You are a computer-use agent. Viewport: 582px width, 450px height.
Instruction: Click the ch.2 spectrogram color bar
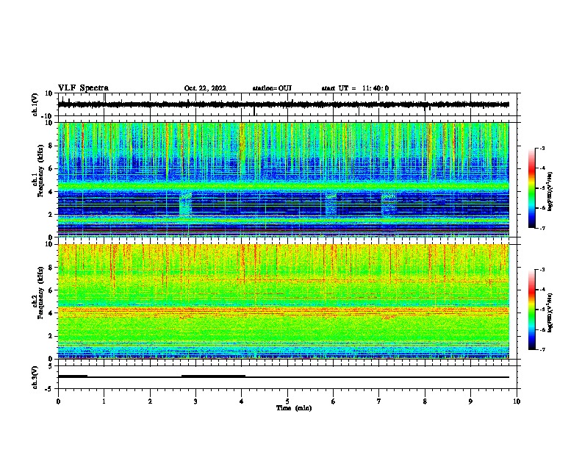(532, 310)
